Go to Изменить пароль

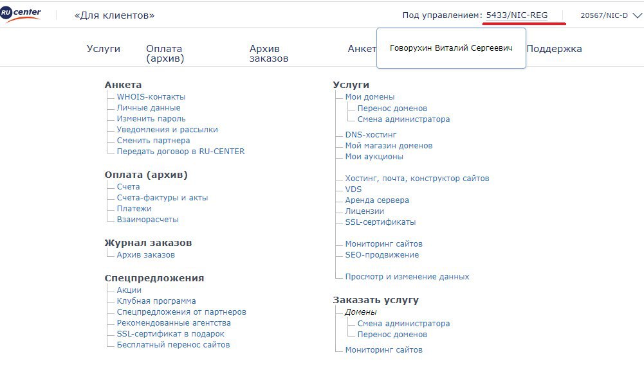click(x=151, y=118)
